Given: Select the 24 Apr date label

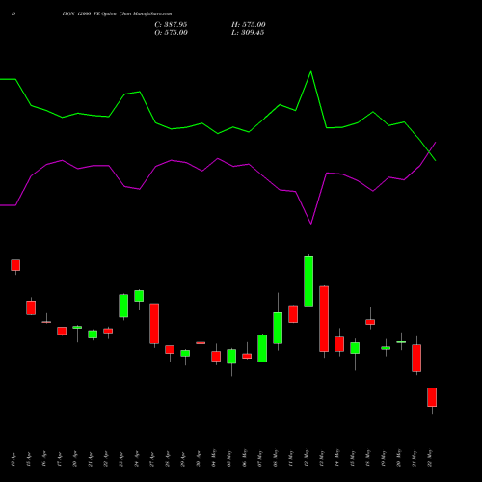Looking at the screenshot, I should coord(137,459).
